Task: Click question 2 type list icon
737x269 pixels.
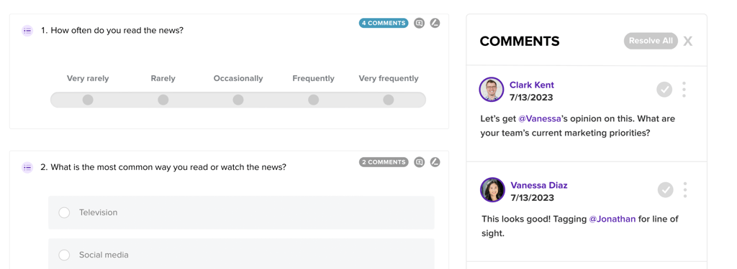Action: click(27, 167)
